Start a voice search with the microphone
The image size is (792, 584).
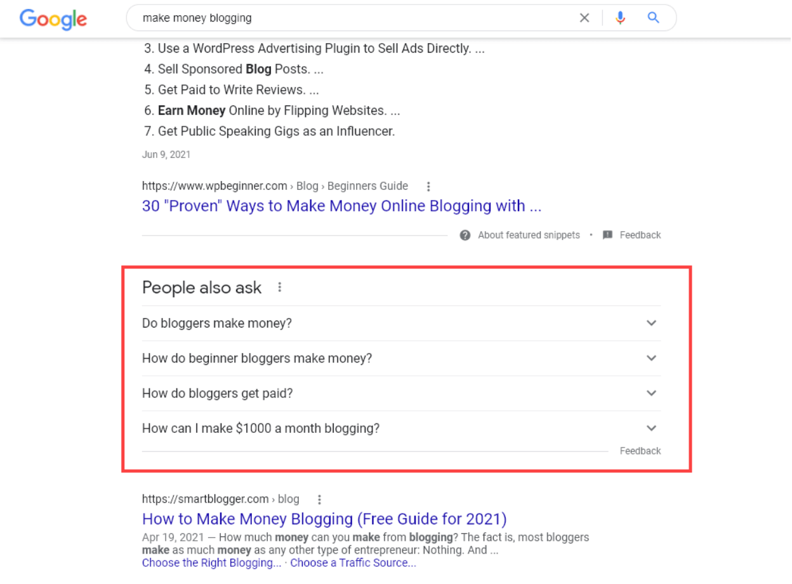click(x=620, y=18)
